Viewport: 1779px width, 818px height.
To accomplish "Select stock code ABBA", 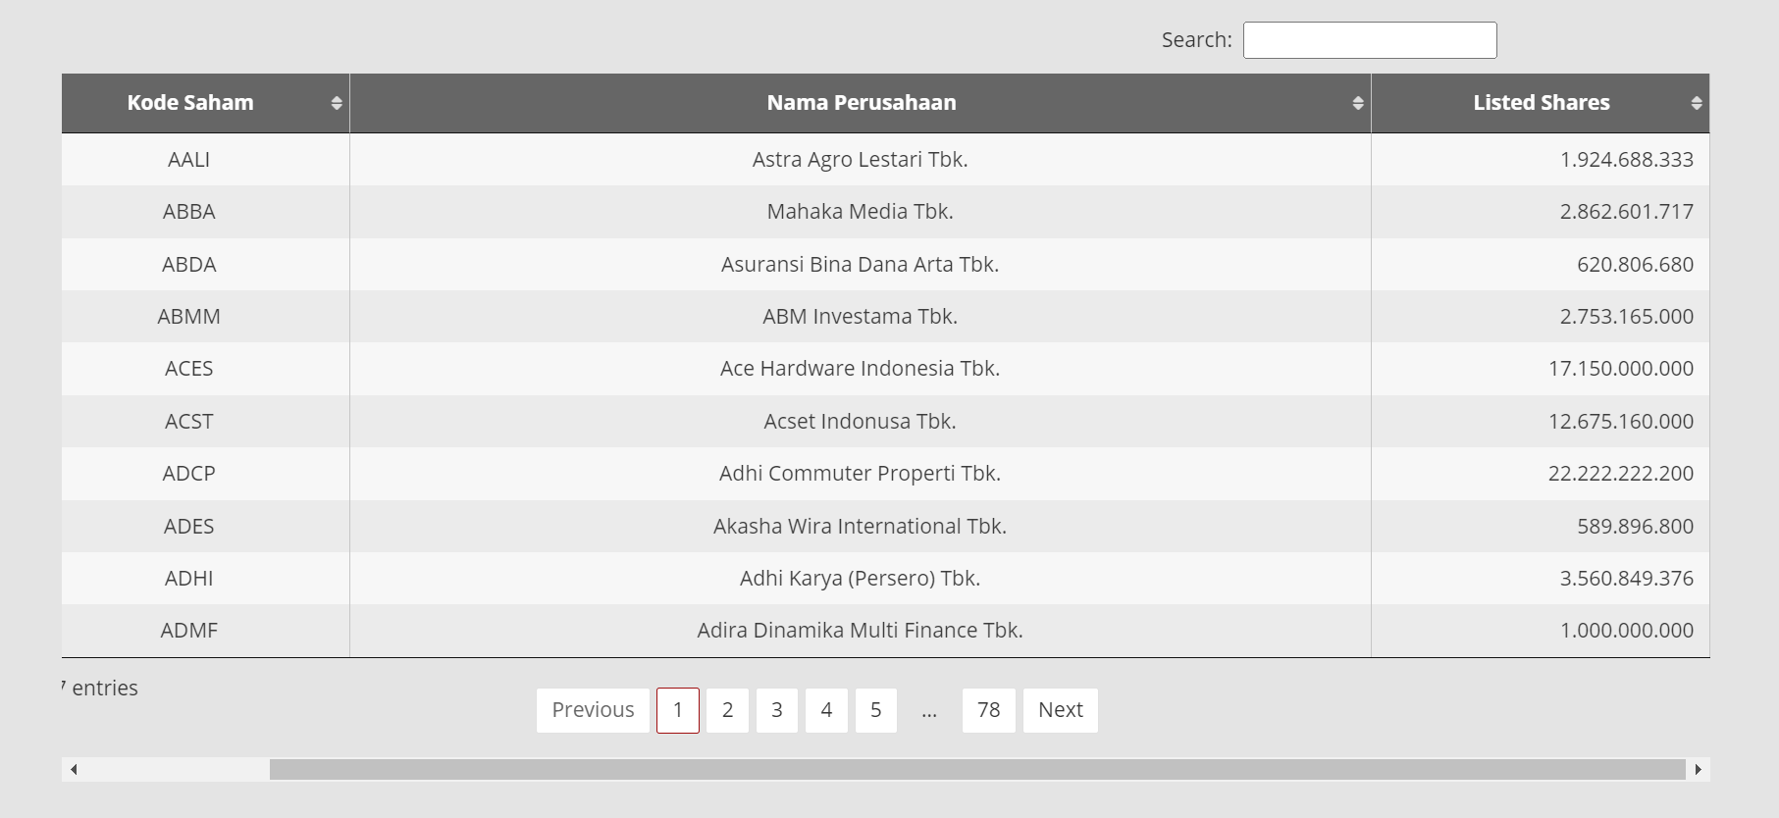I will tap(189, 212).
